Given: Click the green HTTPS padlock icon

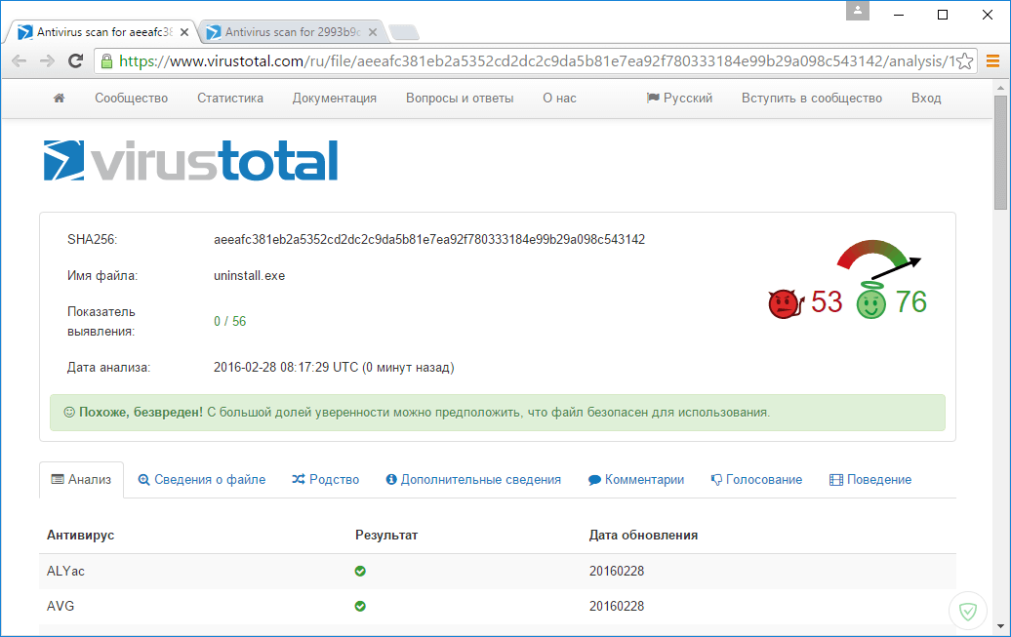Looking at the screenshot, I should pyautogui.click(x=107, y=61).
